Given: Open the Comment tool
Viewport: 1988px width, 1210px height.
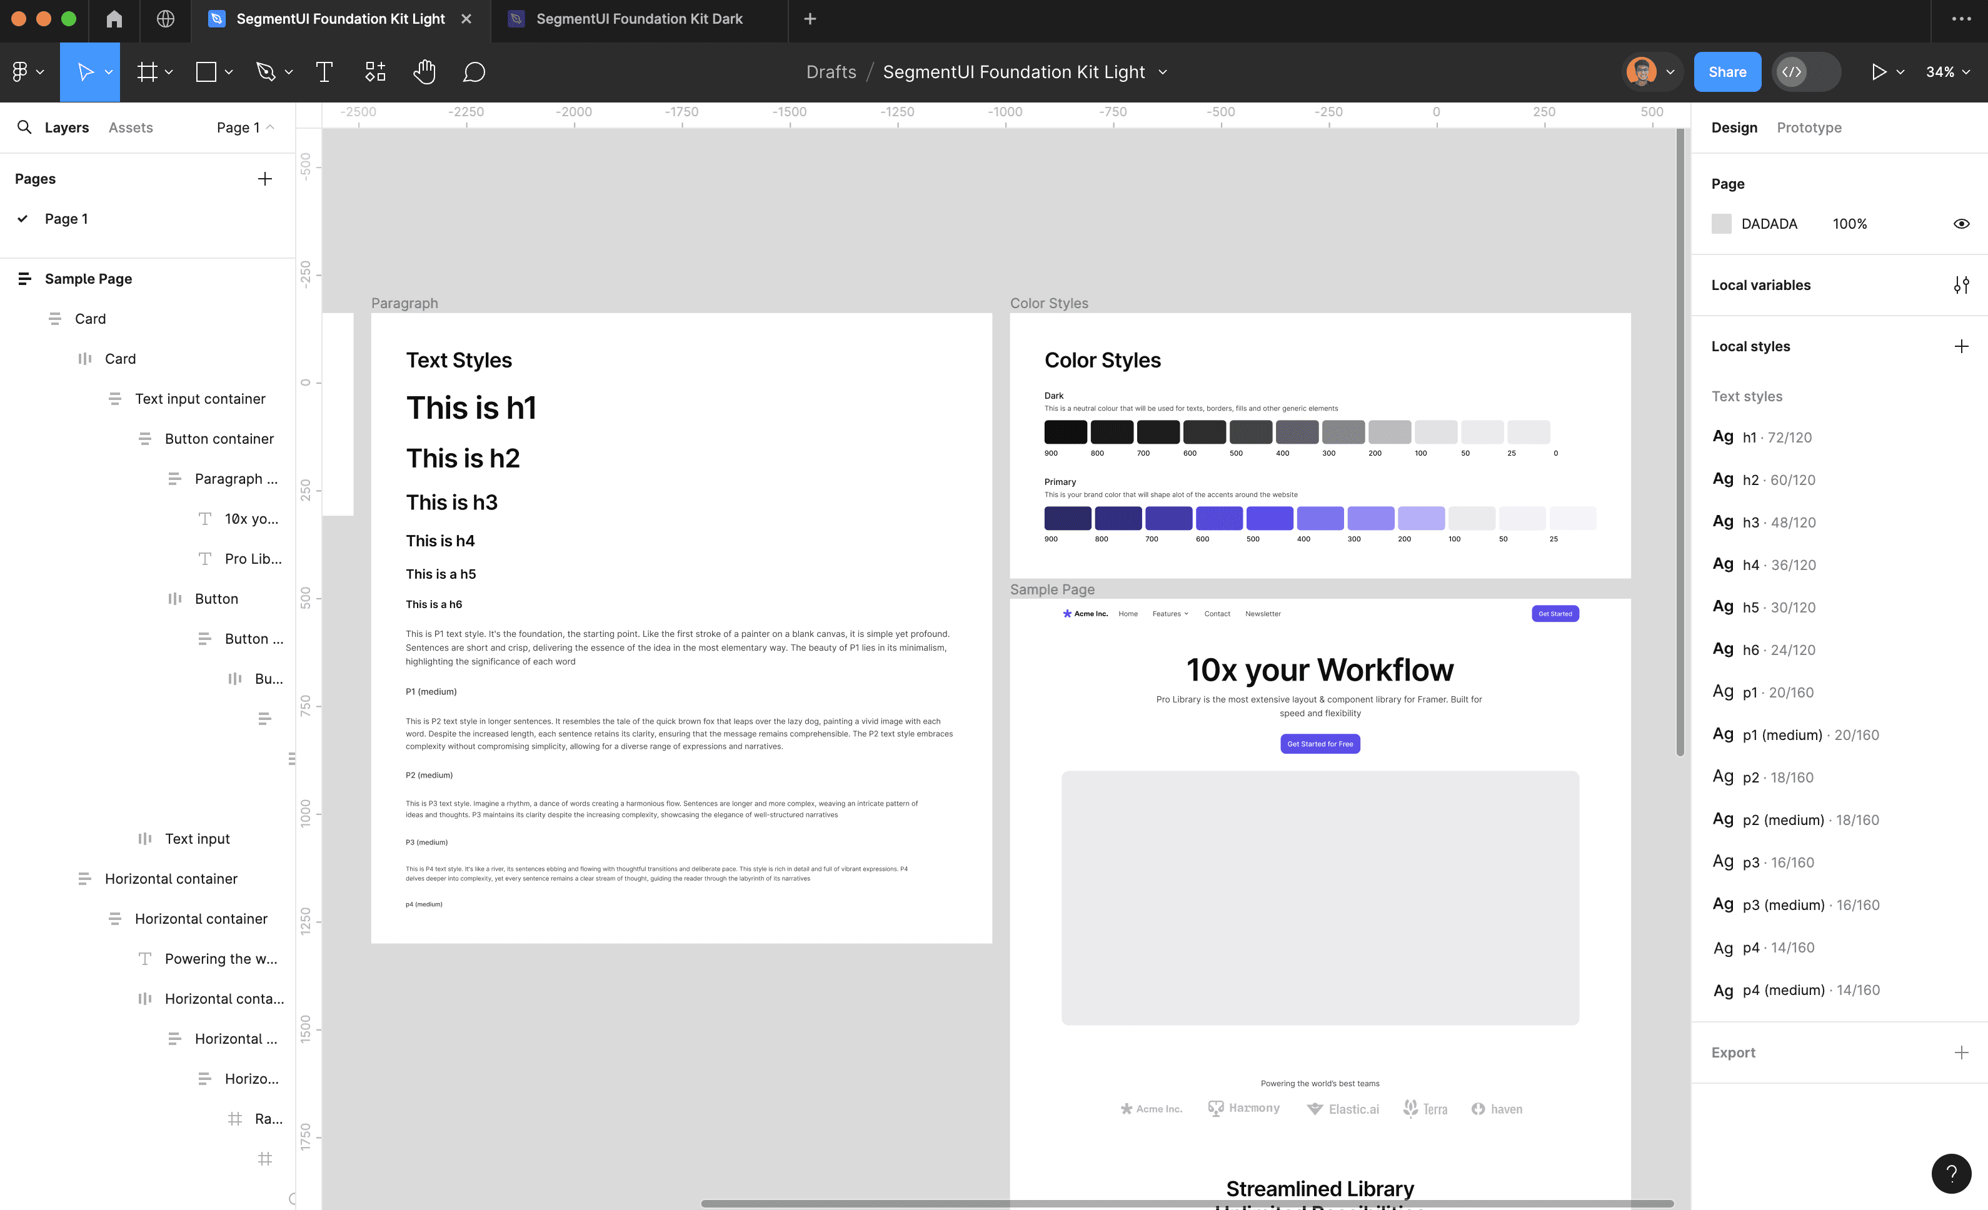Looking at the screenshot, I should coord(474,71).
